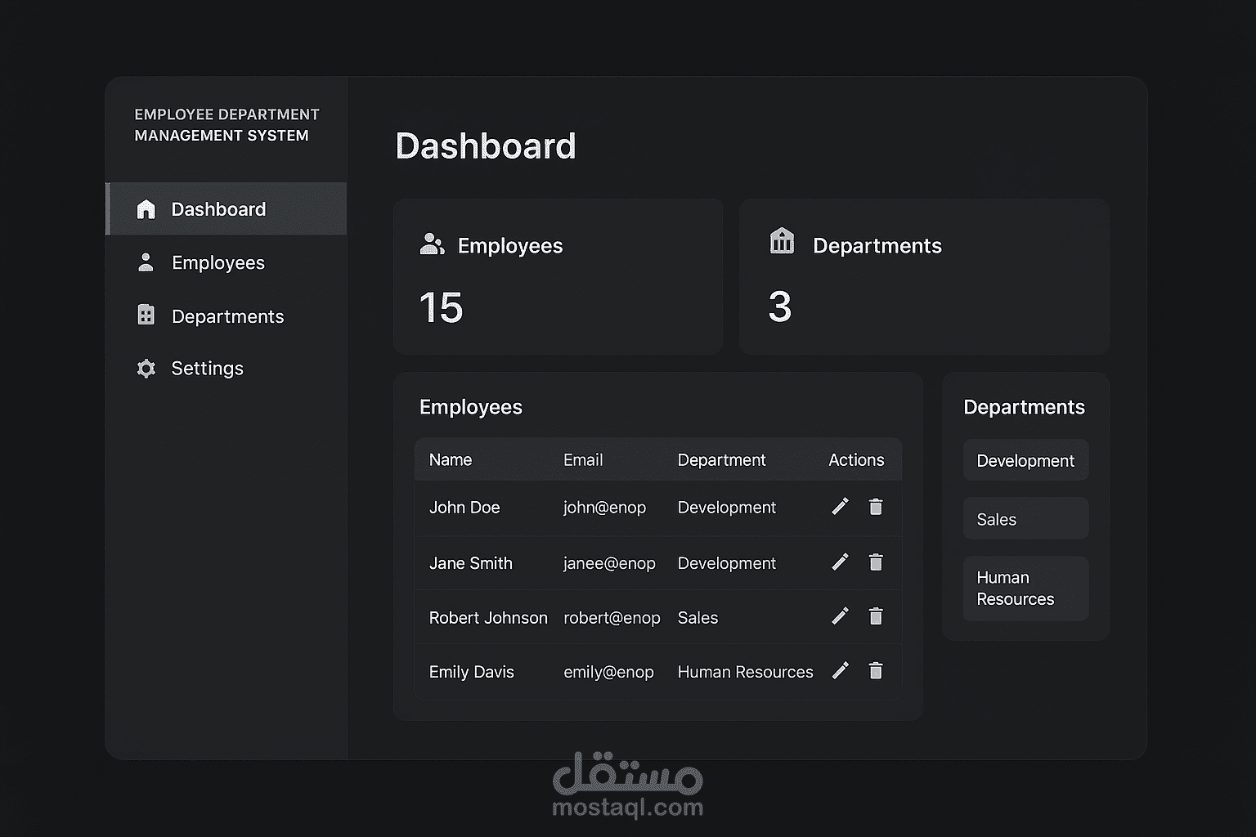
Task: Click Emily Davis's Human Resources cell
Action: [746, 672]
